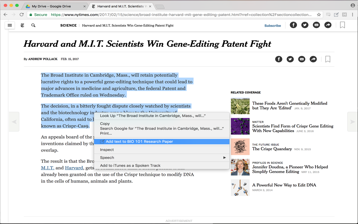Select Copy from context menu
The width and height of the screenshot is (358, 224).
pyautogui.click(x=162, y=123)
